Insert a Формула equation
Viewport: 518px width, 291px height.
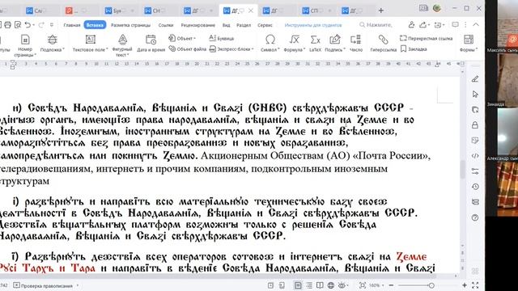click(x=294, y=43)
